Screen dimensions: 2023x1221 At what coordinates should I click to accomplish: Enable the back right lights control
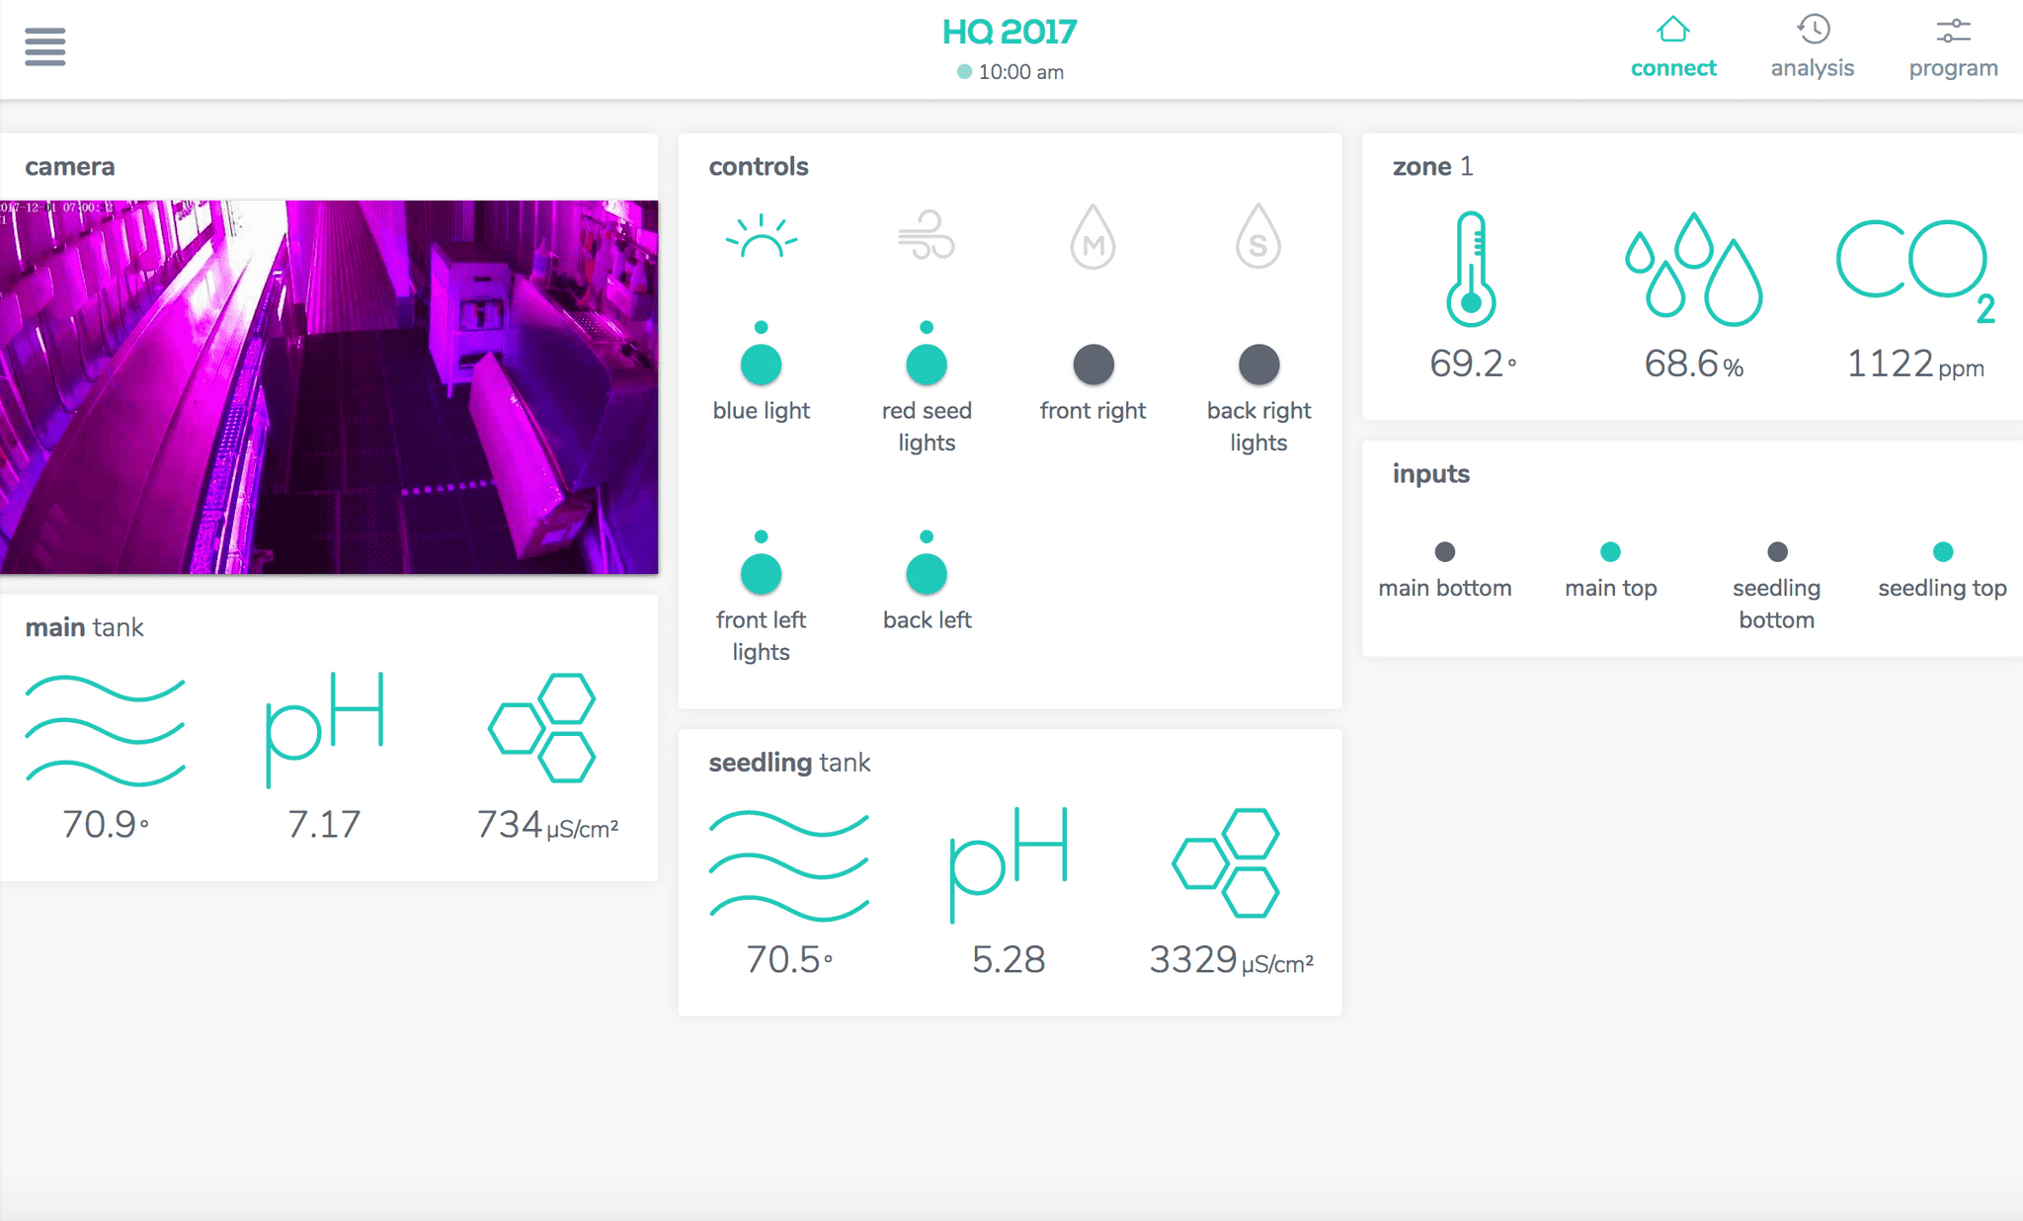[x=1258, y=365]
